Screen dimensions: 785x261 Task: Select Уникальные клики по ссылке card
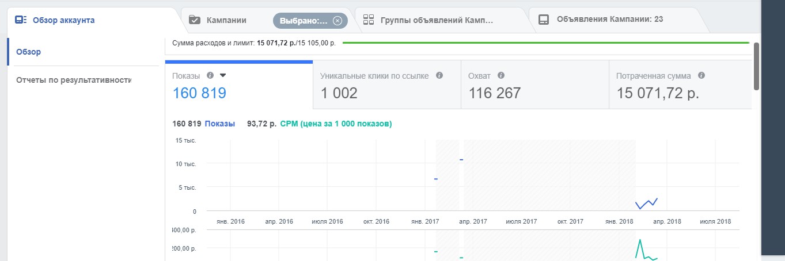tap(387, 86)
